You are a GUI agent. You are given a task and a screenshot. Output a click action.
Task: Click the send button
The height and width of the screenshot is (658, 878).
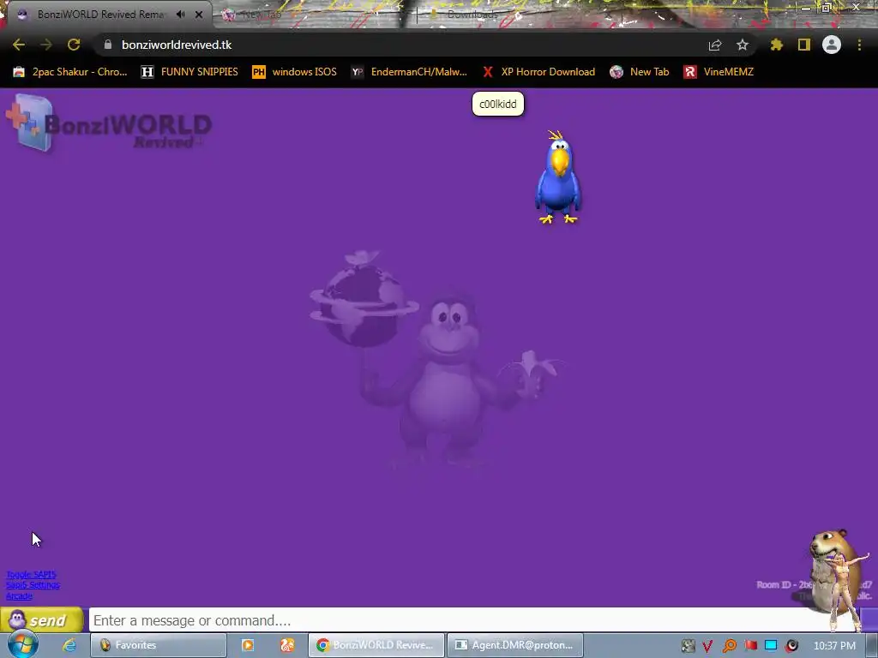click(x=42, y=620)
